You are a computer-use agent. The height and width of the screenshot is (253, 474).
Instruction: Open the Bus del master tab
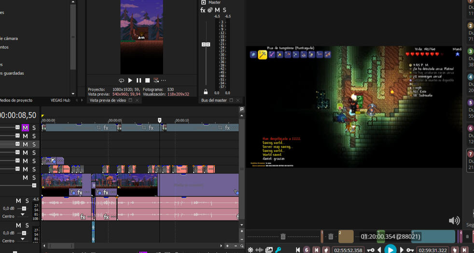[214, 100]
